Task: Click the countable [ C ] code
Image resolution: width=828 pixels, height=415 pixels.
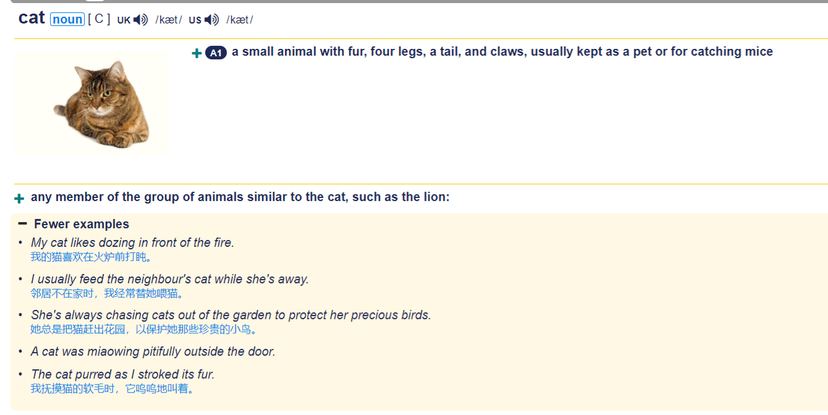Action: click(99, 19)
